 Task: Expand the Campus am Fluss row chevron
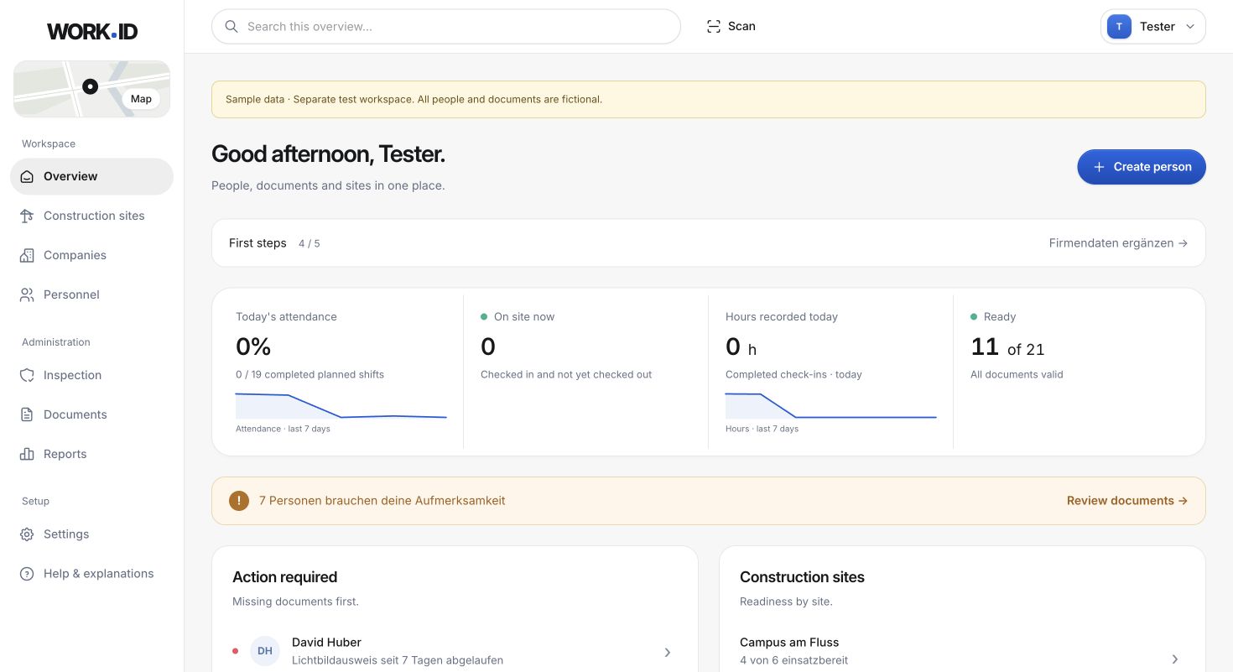click(1175, 659)
